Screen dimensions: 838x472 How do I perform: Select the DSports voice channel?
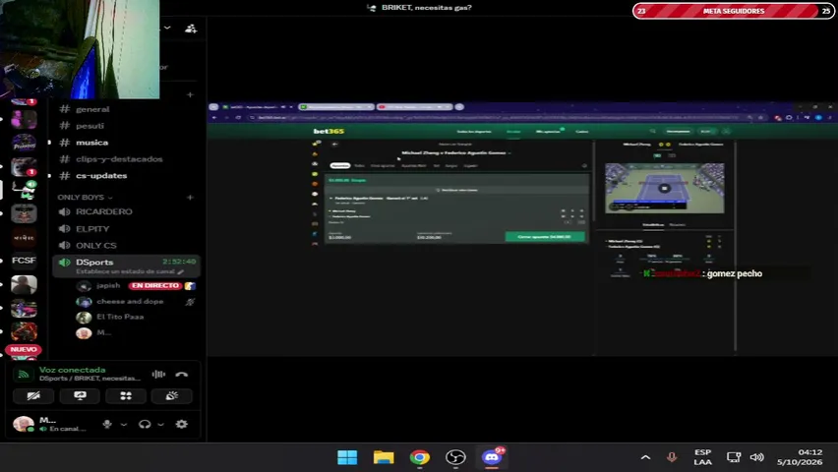(x=126, y=265)
